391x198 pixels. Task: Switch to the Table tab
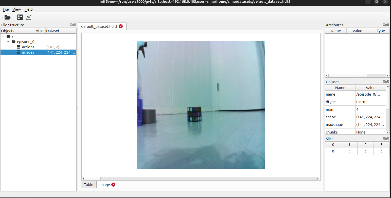[88, 185]
